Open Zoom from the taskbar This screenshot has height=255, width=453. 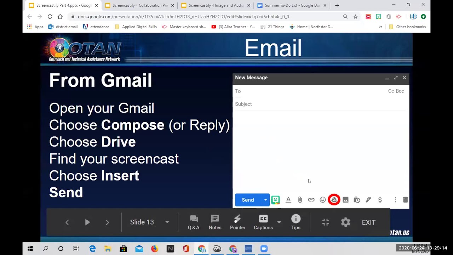click(264, 249)
